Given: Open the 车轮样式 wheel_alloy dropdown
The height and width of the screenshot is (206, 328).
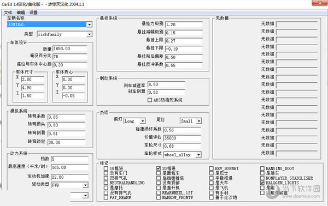Looking at the screenshot, I should tap(199, 155).
